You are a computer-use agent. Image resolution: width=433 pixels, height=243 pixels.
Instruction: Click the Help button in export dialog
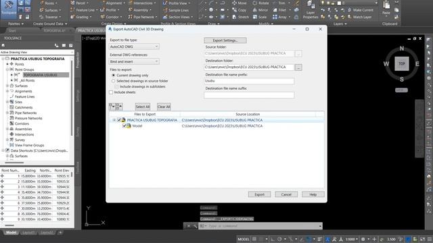313,194
